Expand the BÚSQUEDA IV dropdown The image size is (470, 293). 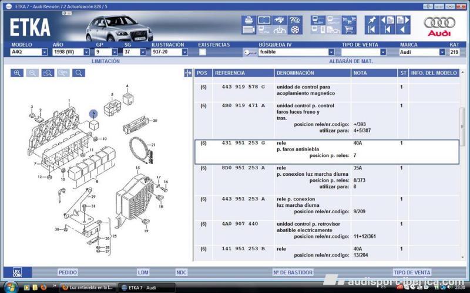coord(331,52)
